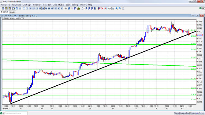Click the volume histogram study icon
The width and height of the screenshot is (205, 115).
point(78,8)
